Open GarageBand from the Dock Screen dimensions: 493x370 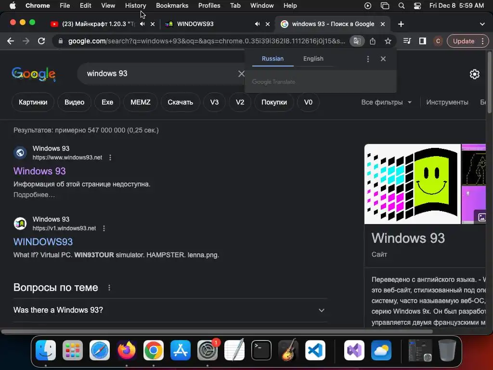[x=288, y=350]
